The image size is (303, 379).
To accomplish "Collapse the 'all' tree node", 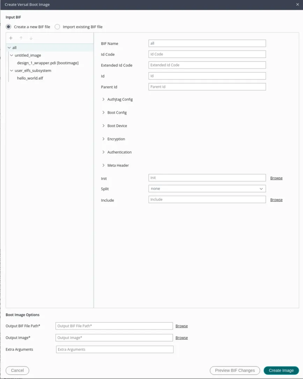I will click(9, 48).
